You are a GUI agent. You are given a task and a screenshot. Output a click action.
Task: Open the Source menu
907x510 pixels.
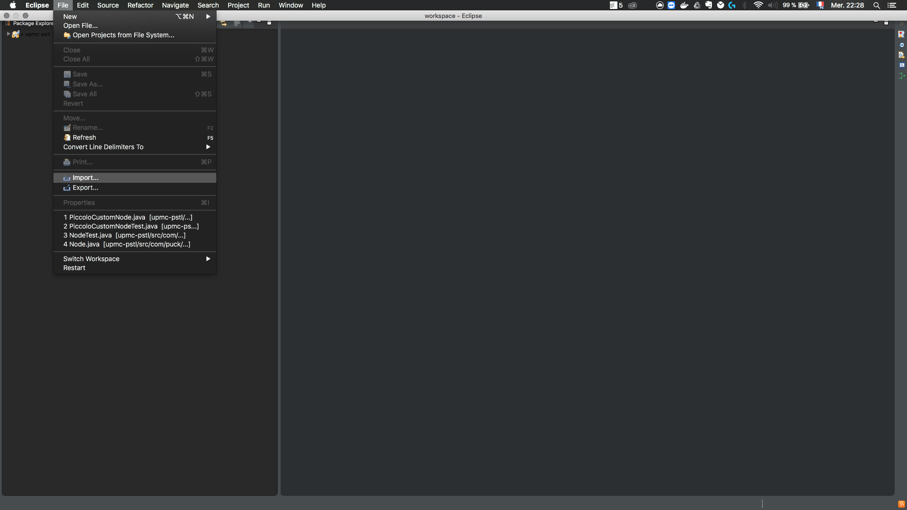click(108, 5)
